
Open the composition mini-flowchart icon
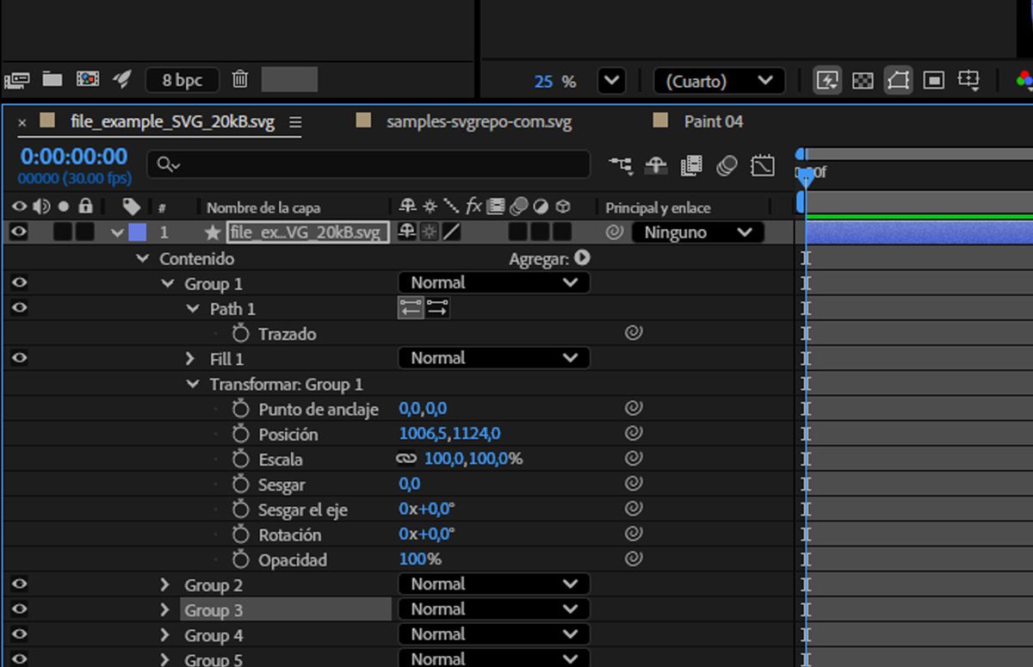click(620, 164)
